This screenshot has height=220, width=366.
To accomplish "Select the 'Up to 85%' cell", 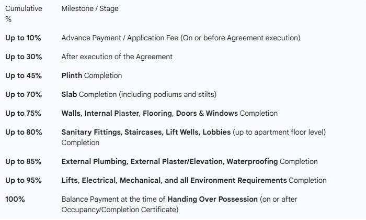I will click(x=24, y=161).
